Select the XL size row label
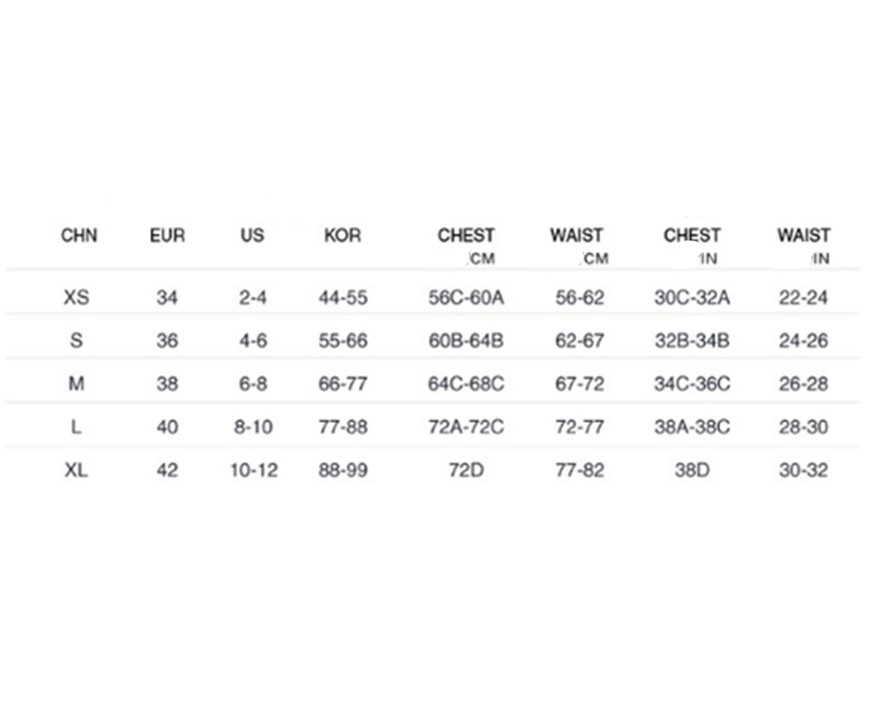 pyautogui.click(x=76, y=470)
